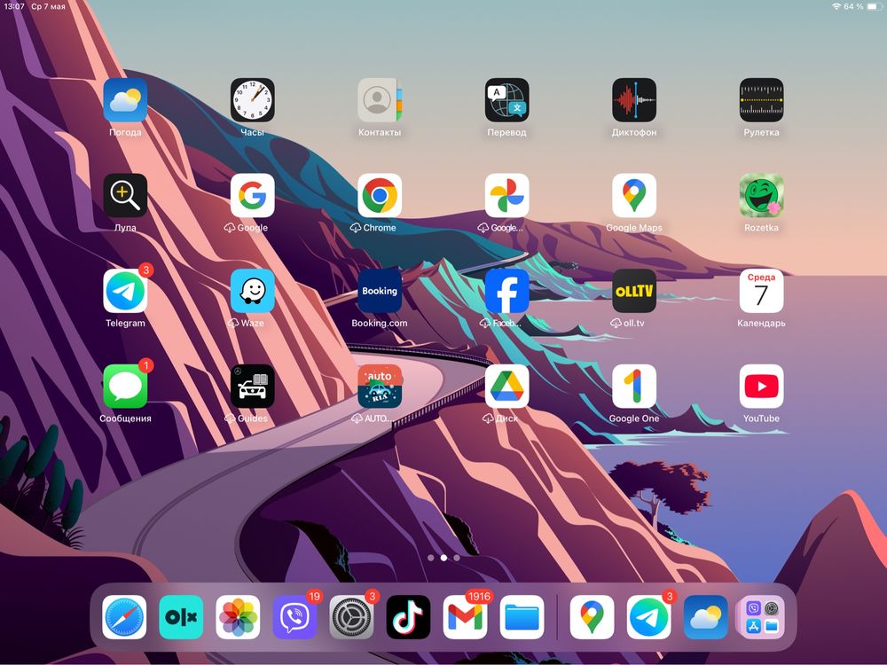Screen dimensions: 887x665
Task: Open the Google Photos pinwheel app
Action: [506, 196]
